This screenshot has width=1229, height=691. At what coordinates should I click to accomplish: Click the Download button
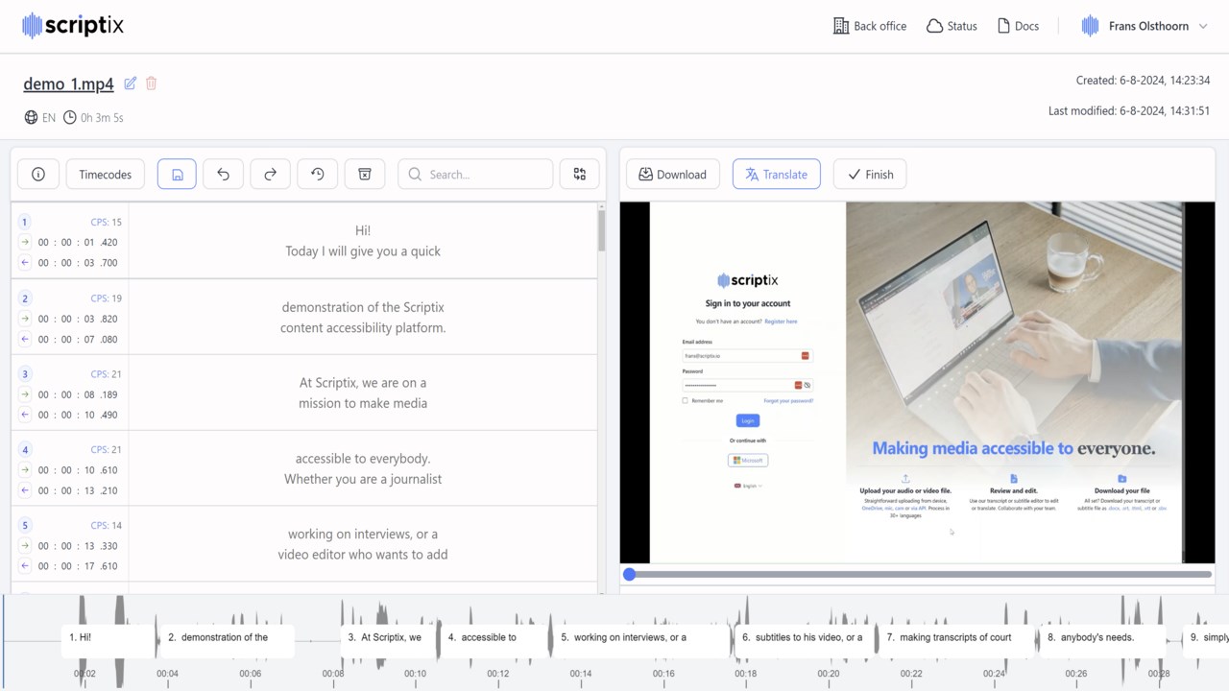(x=672, y=174)
